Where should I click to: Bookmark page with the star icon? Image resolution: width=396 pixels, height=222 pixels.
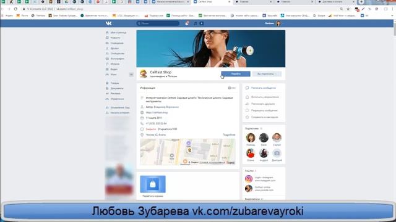[348, 9]
